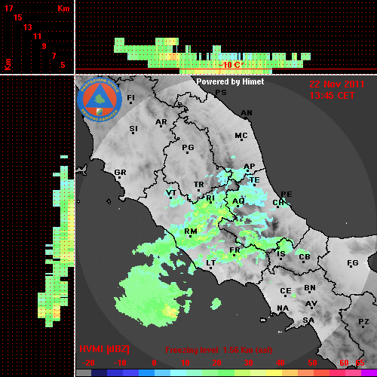Click the AN city marker on coast
This screenshot has height=377, width=377.
point(246,118)
